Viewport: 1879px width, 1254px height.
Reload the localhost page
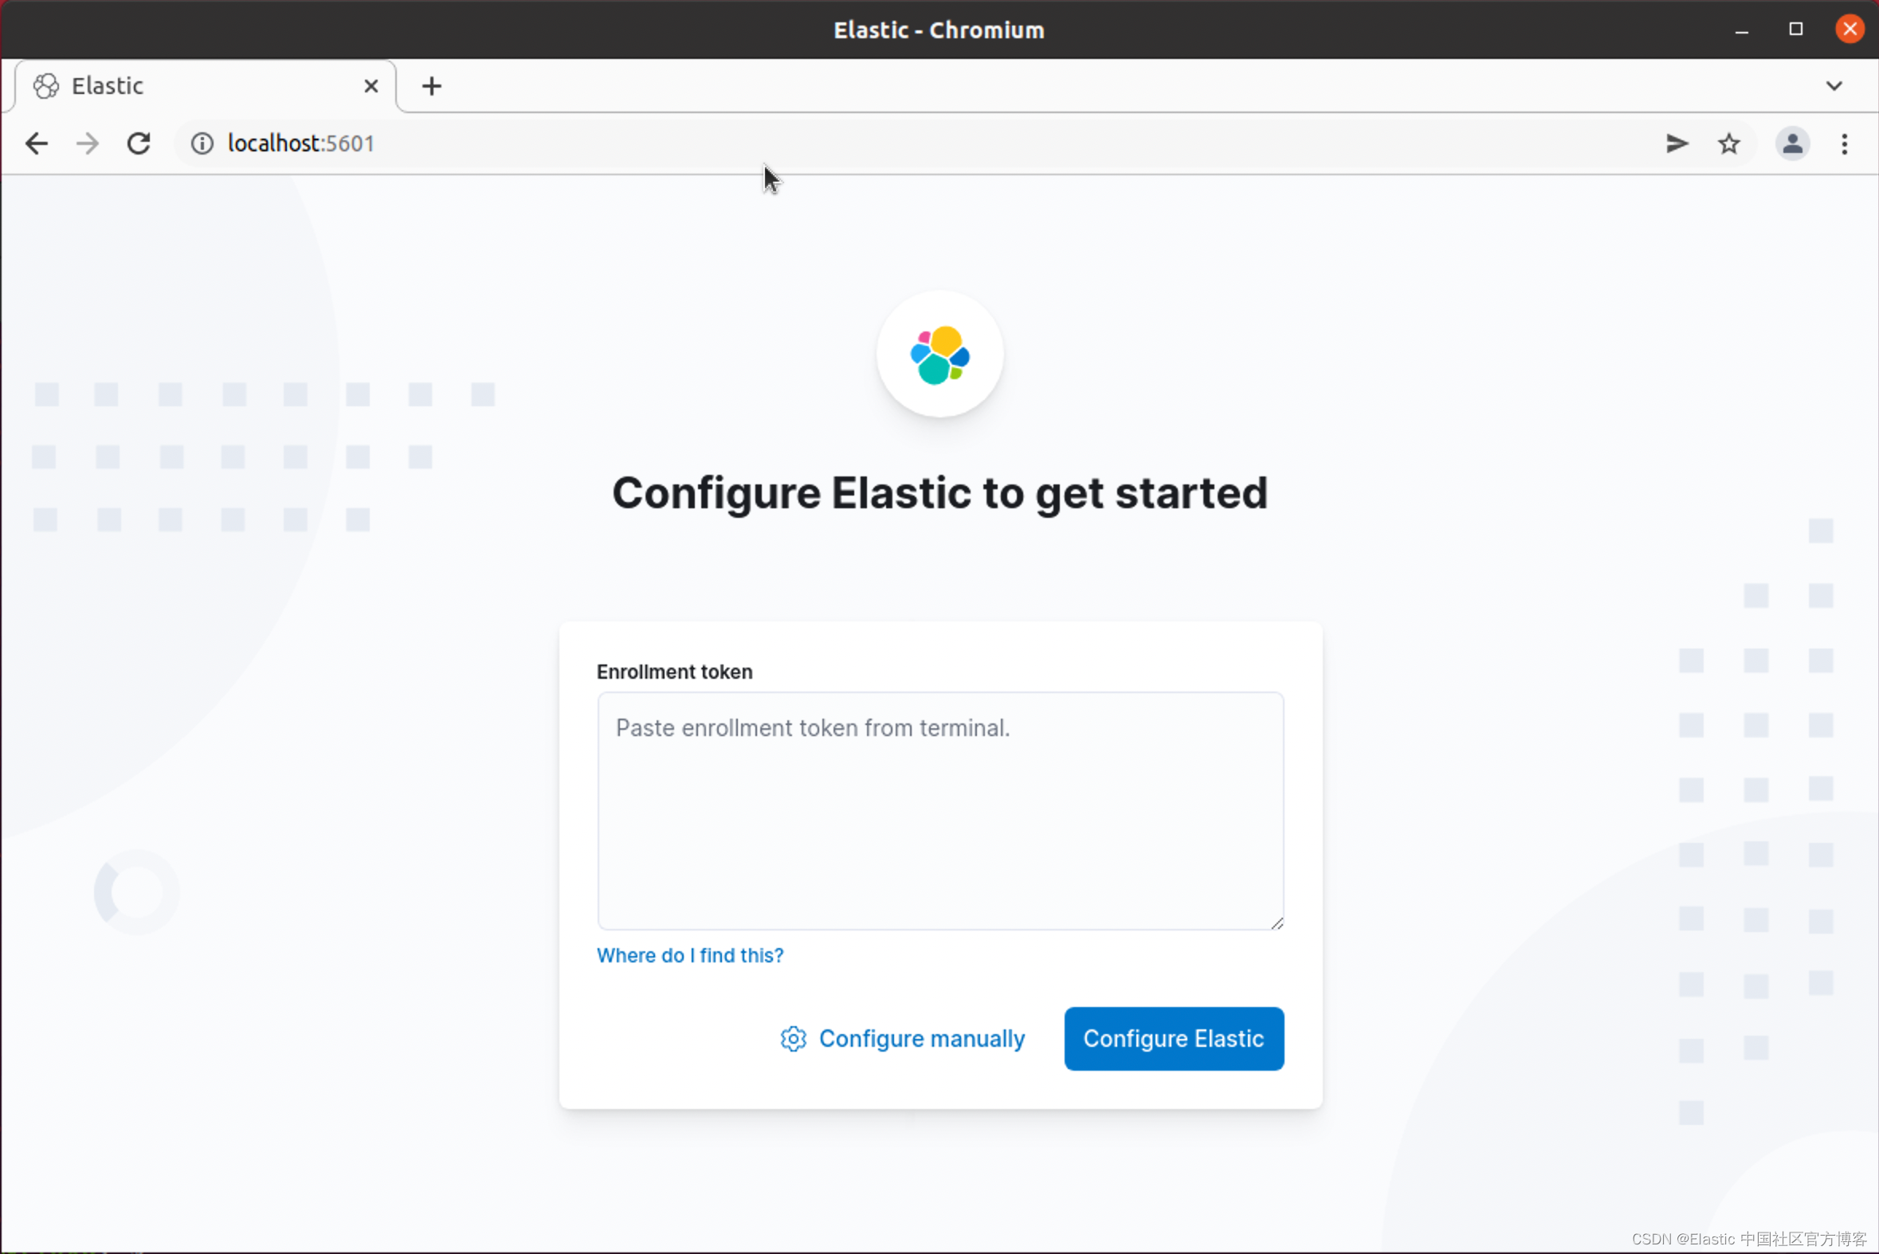139,144
